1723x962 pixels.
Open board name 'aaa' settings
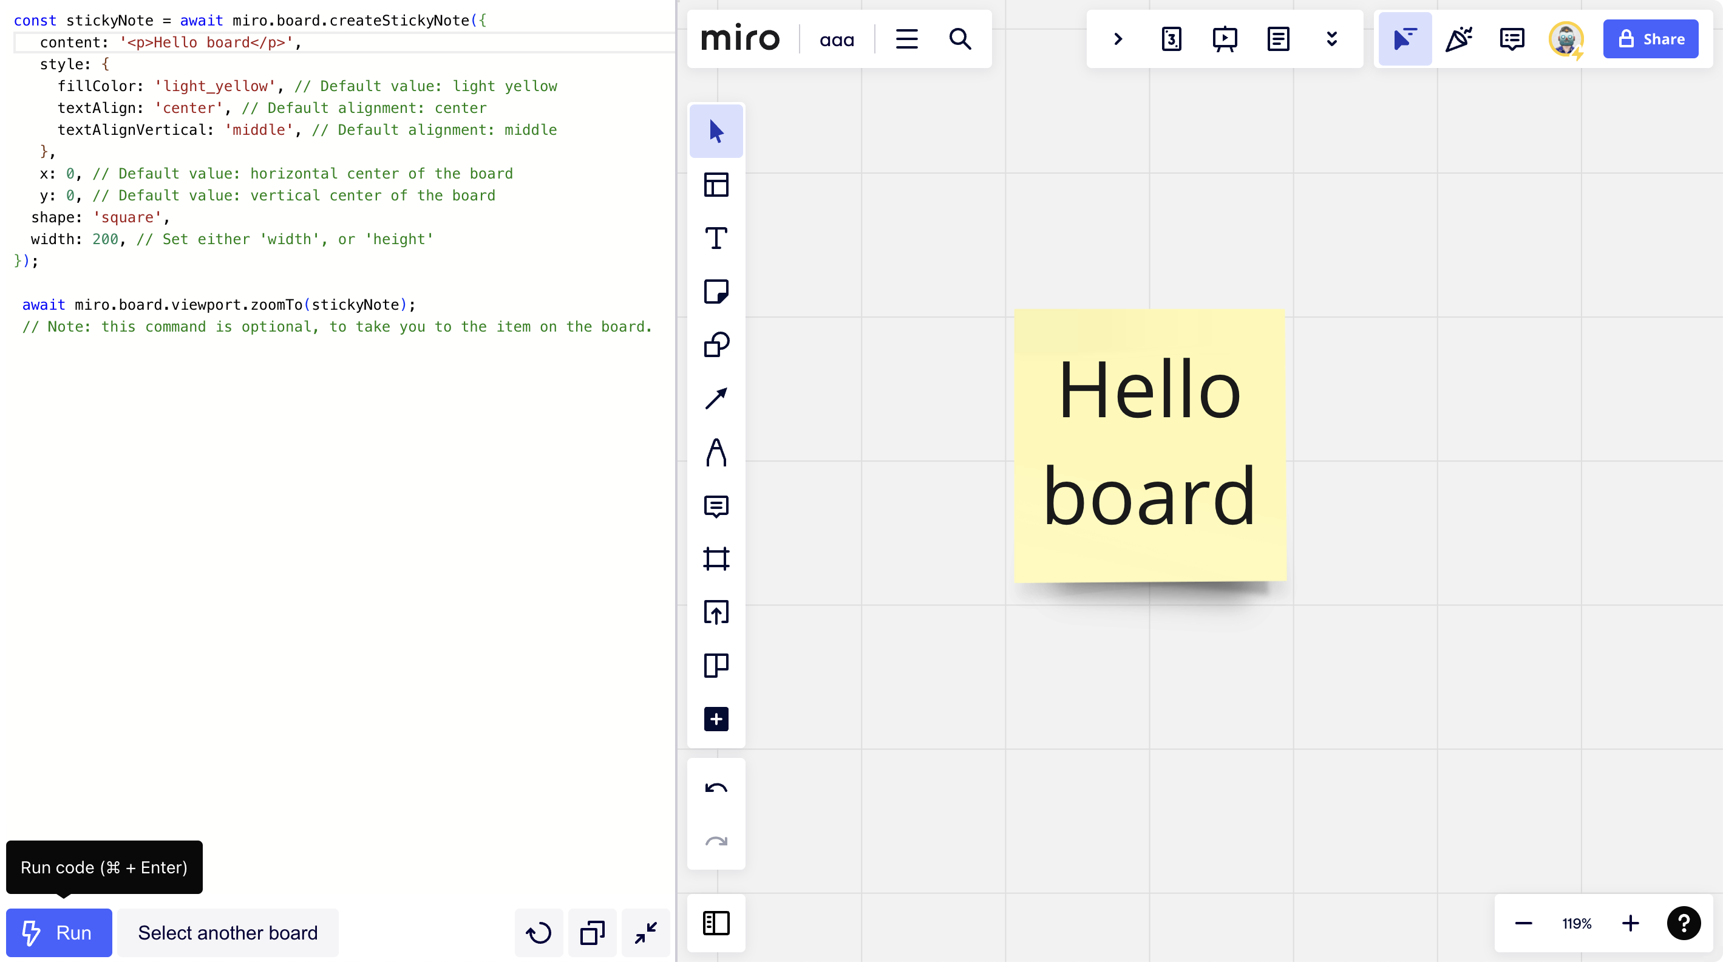837,40
